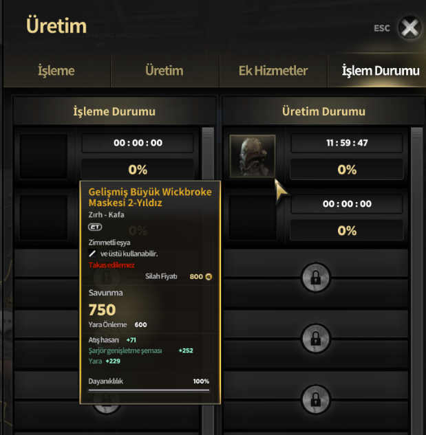Switch to the Üretim tab
Screen dimensions: 426x435
[164, 71]
